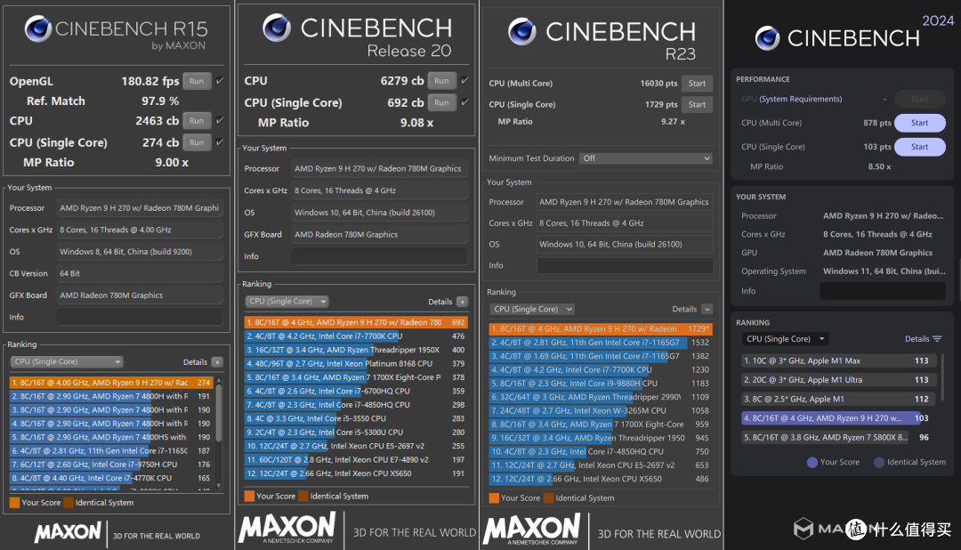
Task: Click MAXON logo in Cinebench R15 footer
Action: [68, 532]
